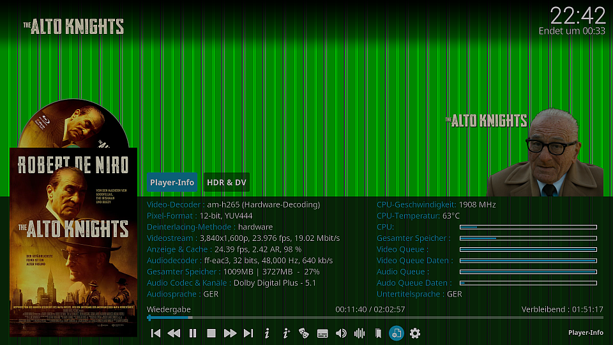Skip to the previous item
Viewport: 613px width, 345px height.
click(156, 333)
